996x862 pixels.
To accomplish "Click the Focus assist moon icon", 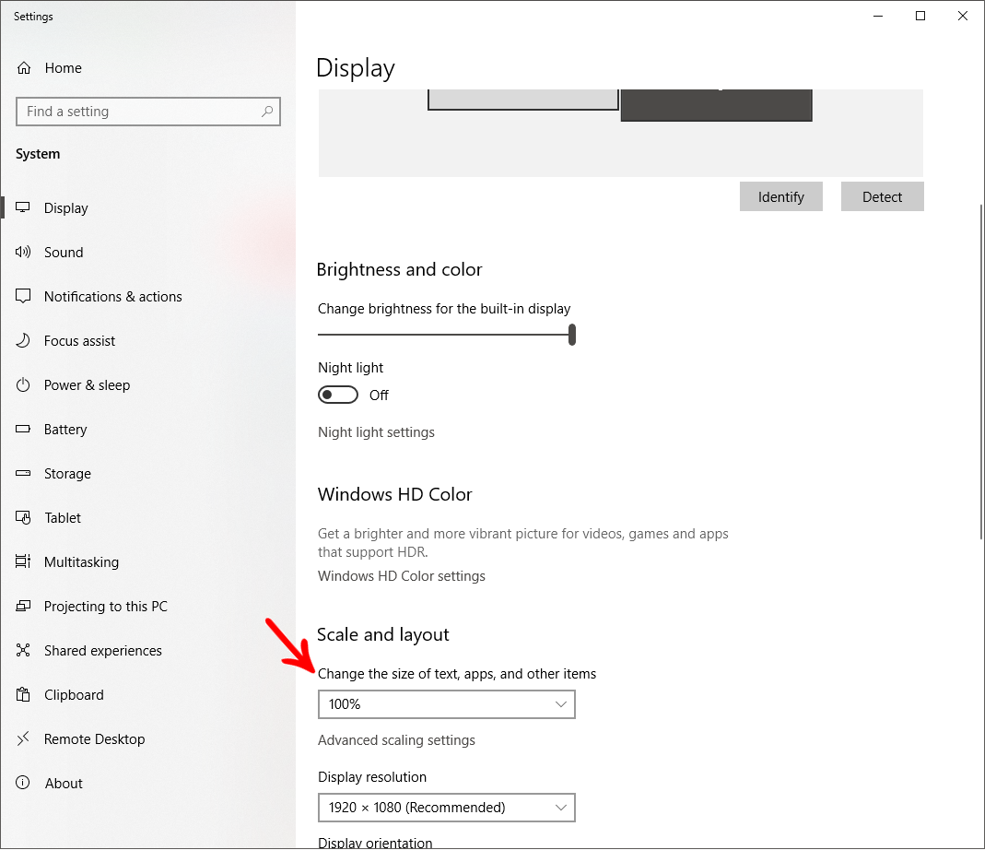I will [23, 341].
